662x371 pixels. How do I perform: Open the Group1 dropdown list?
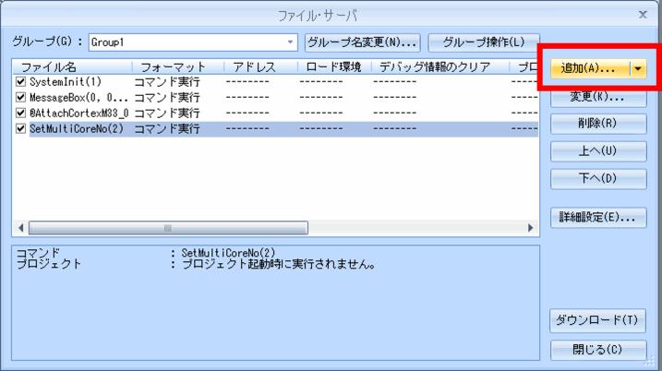coord(291,42)
